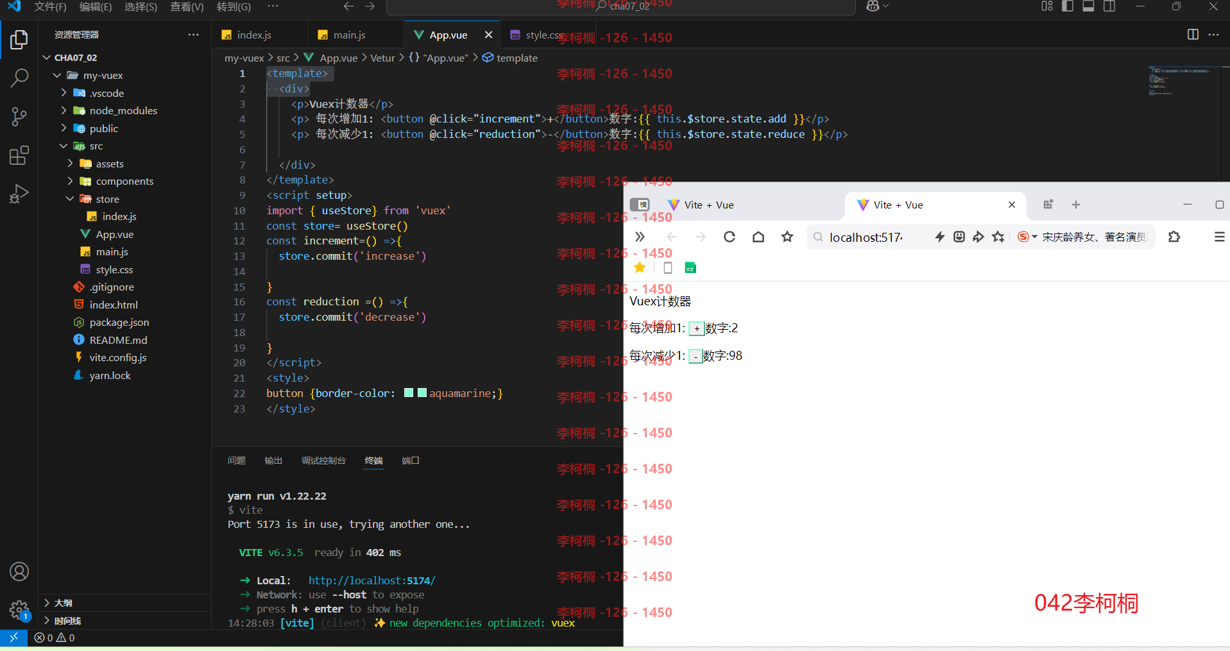The height and width of the screenshot is (651, 1230).
Task: Open browser extensions puzzle icon
Action: click(x=1174, y=237)
